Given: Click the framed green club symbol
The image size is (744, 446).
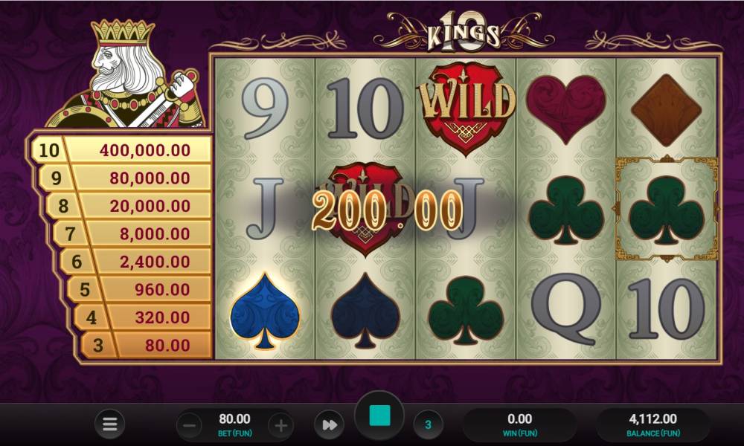Looking at the screenshot, I should pos(666,209).
